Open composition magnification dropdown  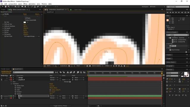coord(50,66)
